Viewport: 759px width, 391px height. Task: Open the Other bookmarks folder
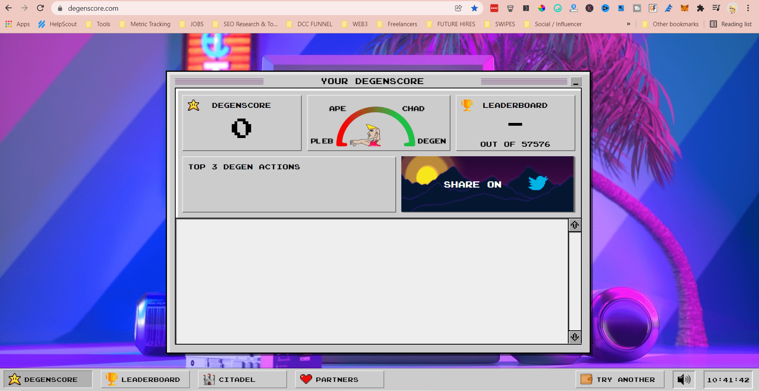[670, 24]
